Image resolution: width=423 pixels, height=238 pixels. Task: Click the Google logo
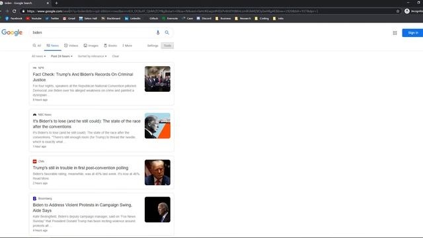tap(12, 32)
